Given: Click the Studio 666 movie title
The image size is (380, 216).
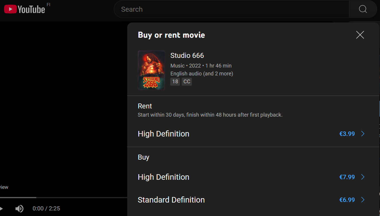Looking at the screenshot, I should (x=187, y=56).
